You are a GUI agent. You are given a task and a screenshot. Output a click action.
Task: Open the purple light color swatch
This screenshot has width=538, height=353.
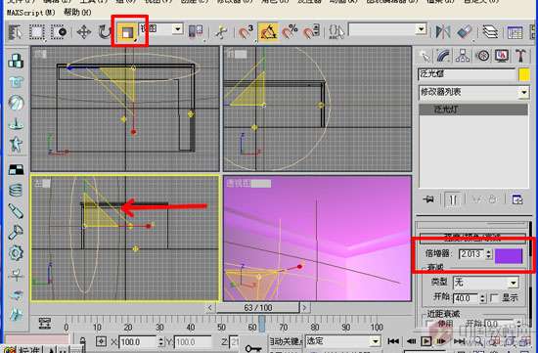click(509, 256)
